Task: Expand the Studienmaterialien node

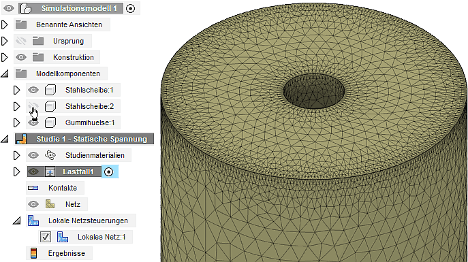Action: pos(17,155)
